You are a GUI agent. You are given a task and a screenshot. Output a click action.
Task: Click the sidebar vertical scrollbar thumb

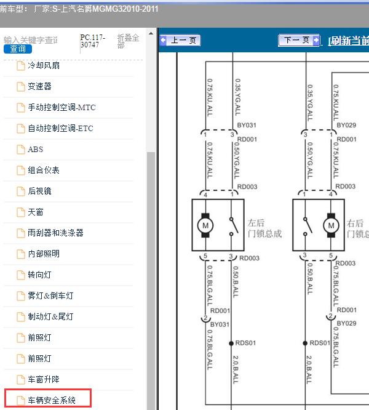[x=151, y=279]
